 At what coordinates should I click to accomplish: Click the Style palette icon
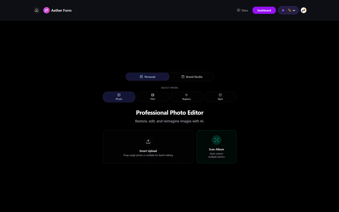coord(220,95)
